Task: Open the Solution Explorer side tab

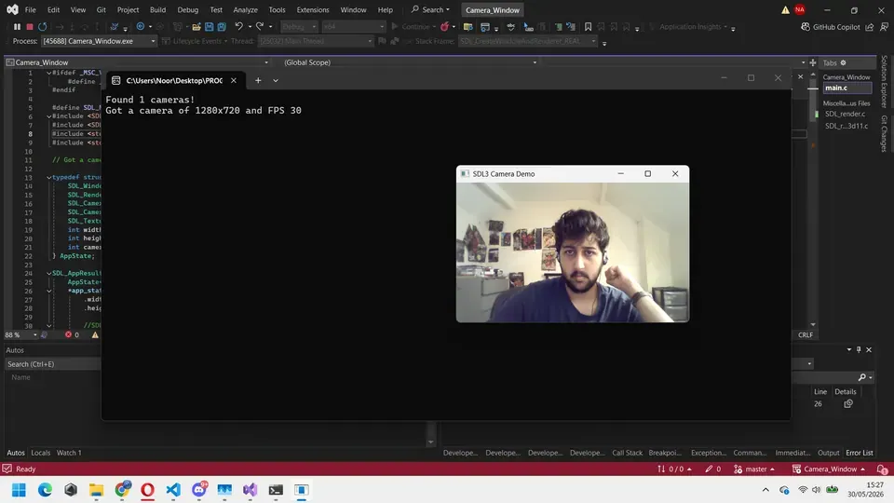Action: pyautogui.click(x=885, y=82)
